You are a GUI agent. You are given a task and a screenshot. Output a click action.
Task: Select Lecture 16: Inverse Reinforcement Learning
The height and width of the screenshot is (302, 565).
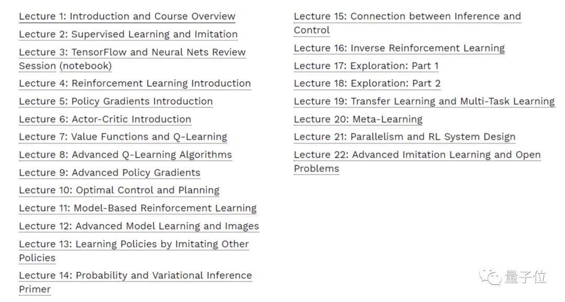(399, 49)
